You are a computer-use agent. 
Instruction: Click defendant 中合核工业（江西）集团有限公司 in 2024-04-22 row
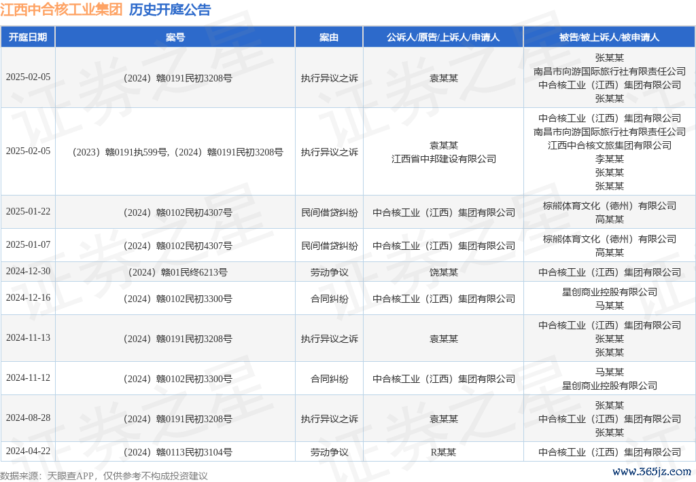(x=610, y=452)
